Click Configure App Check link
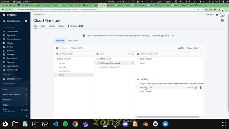Screen dimensions: 229x129 pos(160,35)
